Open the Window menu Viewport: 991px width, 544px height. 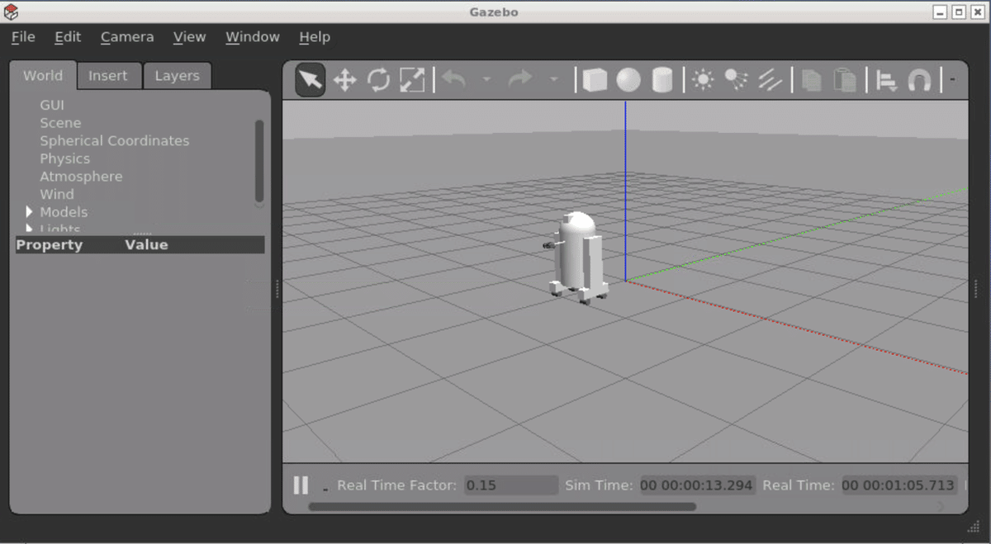pyautogui.click(x=253, y=37)
